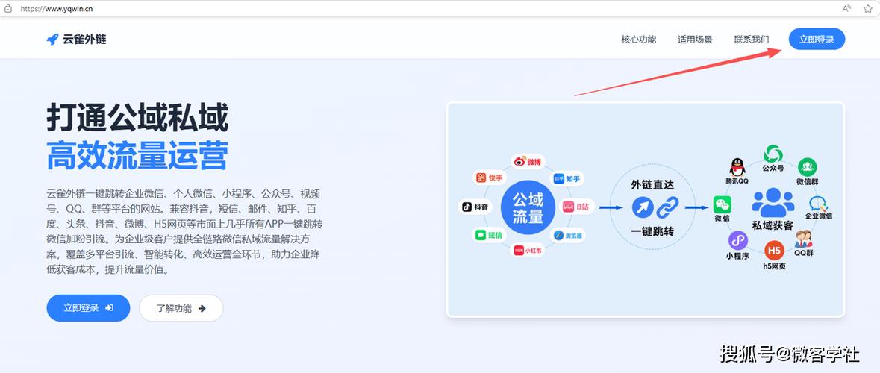Click the read aloud icon in the address bar
Image resolution: width=880 pixels, height=373 pixels.
click(x=846, y=8)
